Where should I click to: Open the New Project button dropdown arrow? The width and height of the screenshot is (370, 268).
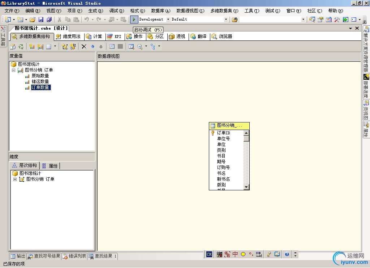coord(14,20)
